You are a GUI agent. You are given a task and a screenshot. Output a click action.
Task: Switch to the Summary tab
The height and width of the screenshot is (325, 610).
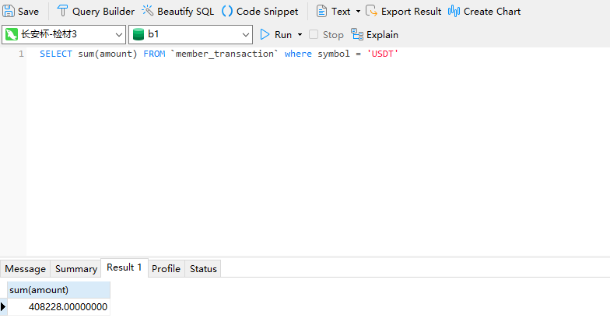point(75,268)
